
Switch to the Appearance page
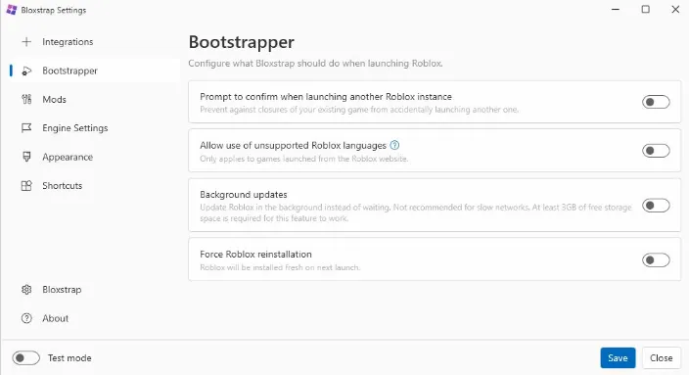[95, 157]
